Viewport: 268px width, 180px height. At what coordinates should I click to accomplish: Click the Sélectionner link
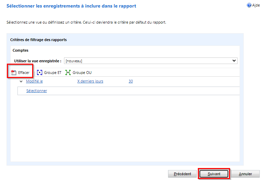37,91
